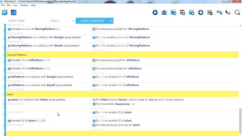Select the MovingPlatform collision with Goright condition

(44, 37)
